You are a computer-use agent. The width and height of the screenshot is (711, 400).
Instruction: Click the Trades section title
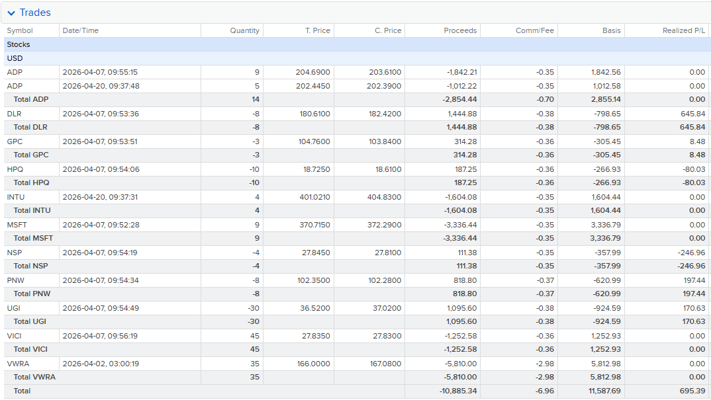[x=35, y=13]
